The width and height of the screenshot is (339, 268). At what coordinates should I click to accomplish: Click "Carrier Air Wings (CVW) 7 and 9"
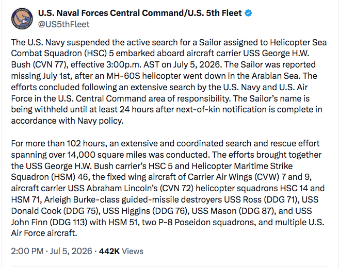pyautogui.click(x=250, y=177)
